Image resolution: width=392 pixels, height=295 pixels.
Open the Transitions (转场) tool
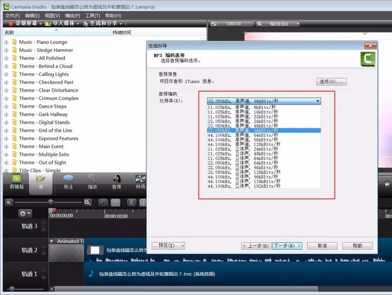140,181
